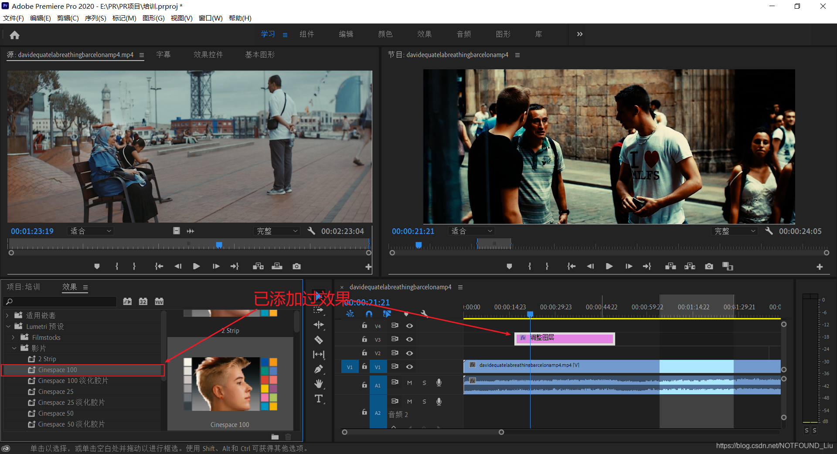Image resolution: width=837 pixels, height=454 pixels.
Task: Mute audio track A1
Action: (x=409, y=383)
